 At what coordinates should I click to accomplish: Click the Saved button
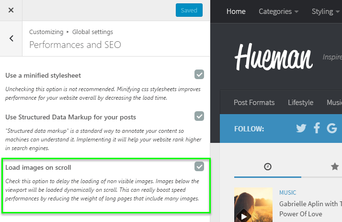coord(189,10)
